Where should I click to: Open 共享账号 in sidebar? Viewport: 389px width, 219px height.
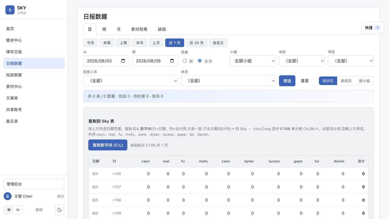[x=34, y=110]
